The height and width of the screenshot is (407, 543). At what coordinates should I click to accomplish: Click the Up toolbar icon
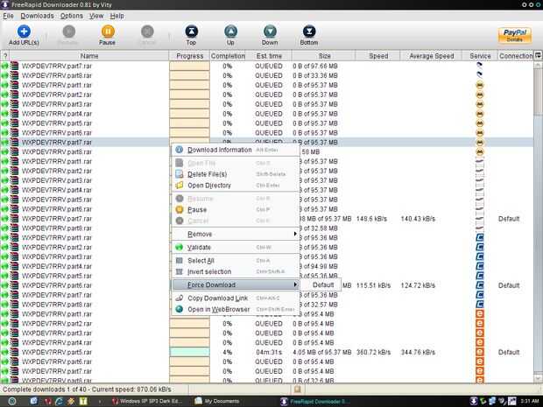[x=230, y=32]
